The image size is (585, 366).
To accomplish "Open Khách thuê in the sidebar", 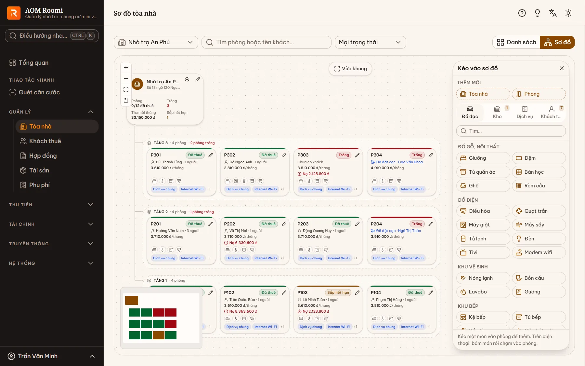I will tap(57, 141).
